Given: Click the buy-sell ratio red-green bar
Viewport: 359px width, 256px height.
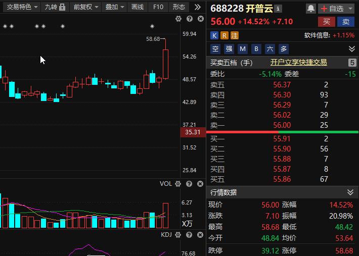Looking at the screenshot, I should tap(282, 132).
